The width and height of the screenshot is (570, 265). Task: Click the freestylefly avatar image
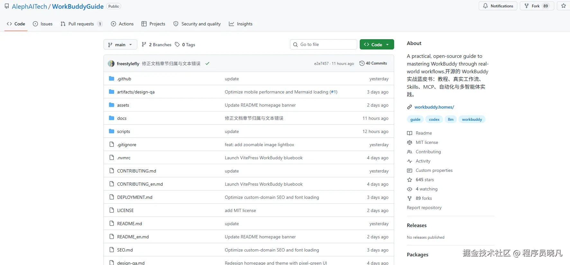point(111,64)
